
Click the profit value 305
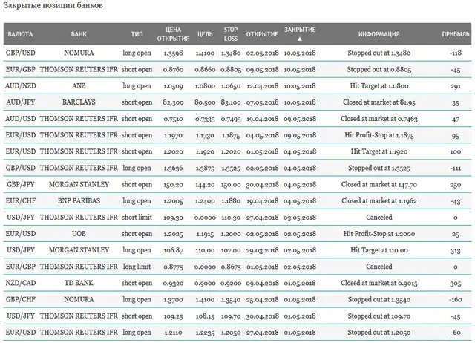pos(456,283)
